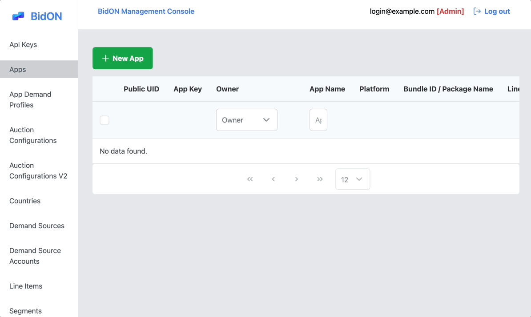Screen dimensions: 531x317
Task: Open the Line Items section
Action: [26, 286]
